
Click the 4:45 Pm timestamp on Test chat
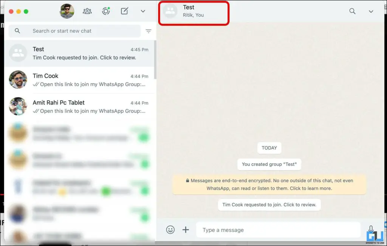[139, 49]
